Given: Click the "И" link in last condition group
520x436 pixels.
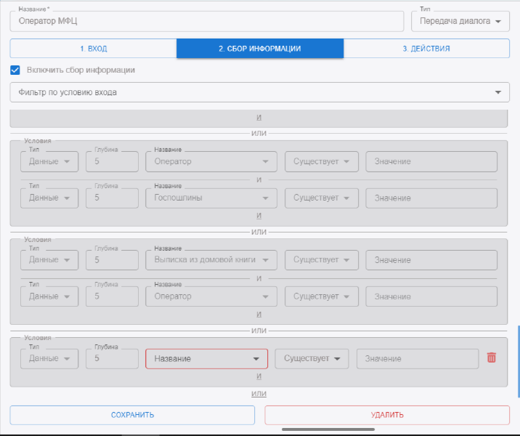Looking at the screenshot, I should tap(259, 376).
